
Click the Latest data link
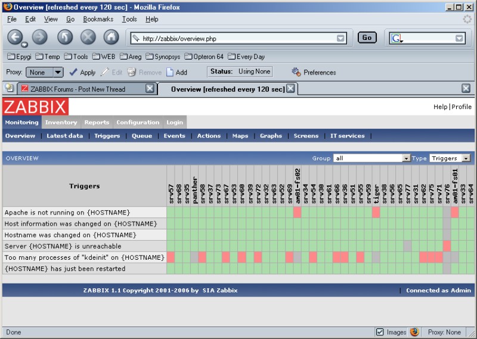pos(65,136)
